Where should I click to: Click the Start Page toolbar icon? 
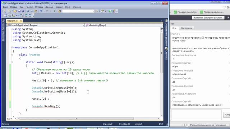(110, 11)
